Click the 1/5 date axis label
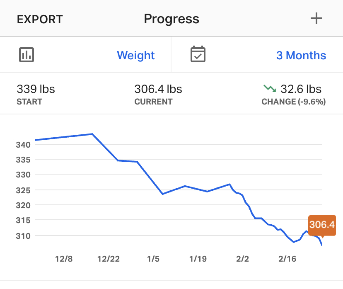The image size is (343, 289). click(153, 259)
